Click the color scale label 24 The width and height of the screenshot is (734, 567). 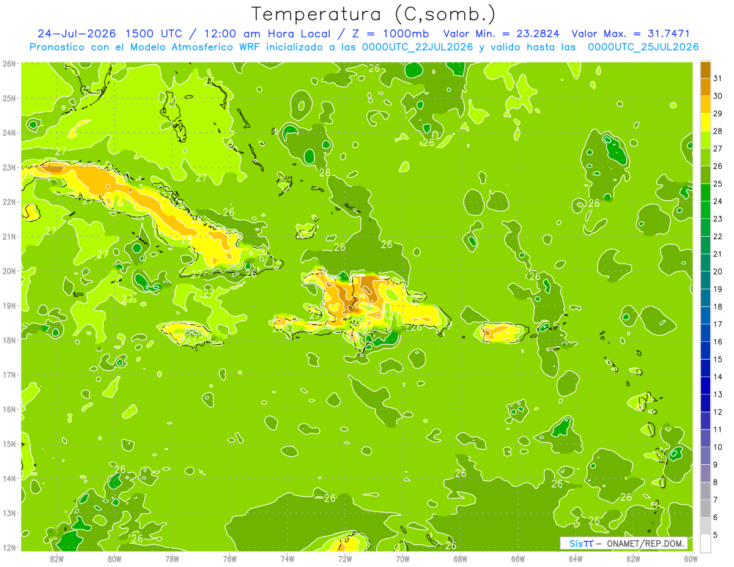point(717,201)
